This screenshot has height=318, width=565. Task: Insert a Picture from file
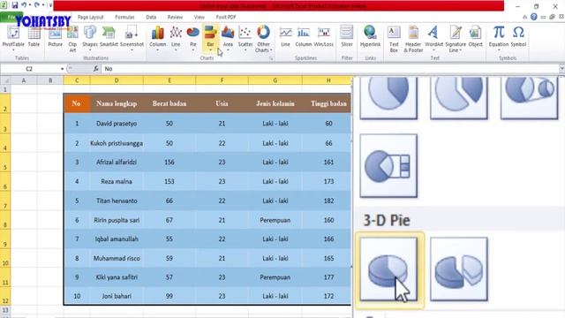click(x=55, y=37)
